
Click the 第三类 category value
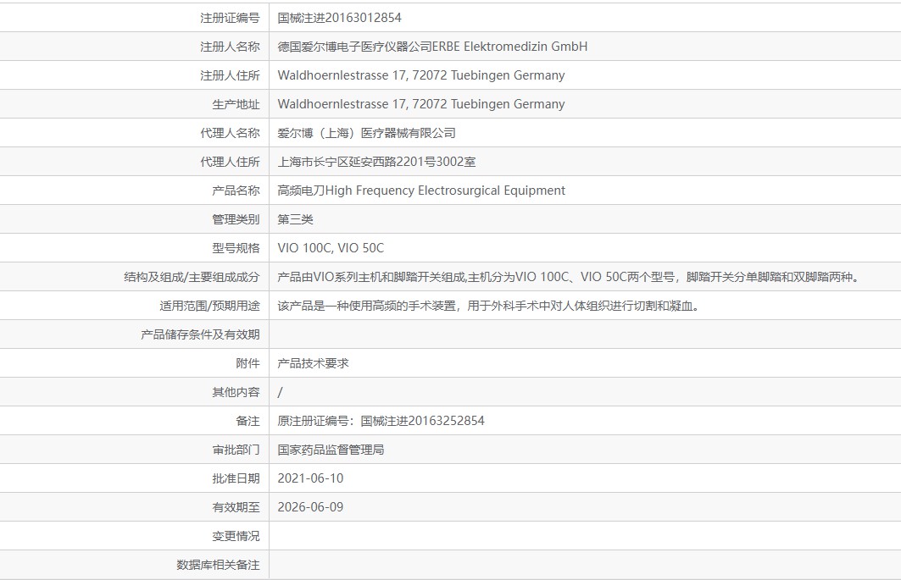pyautogui.click(x=295, y=219)
